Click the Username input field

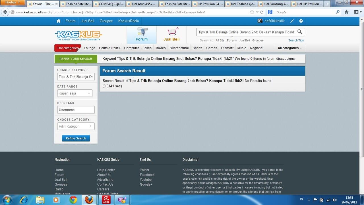click(x=76, y=110)
